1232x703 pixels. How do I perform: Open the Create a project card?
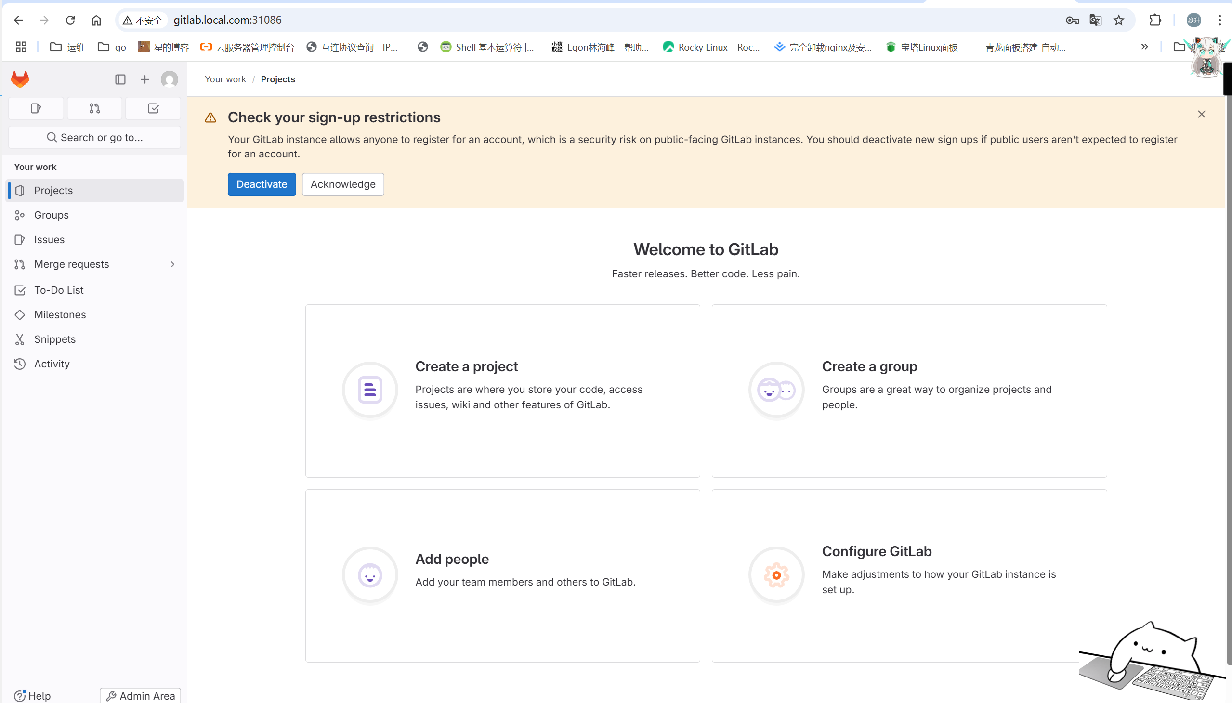502,391
